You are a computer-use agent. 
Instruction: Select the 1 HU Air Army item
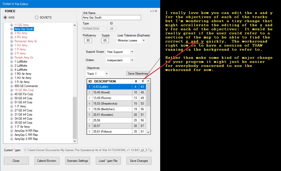tap(23, 78)
